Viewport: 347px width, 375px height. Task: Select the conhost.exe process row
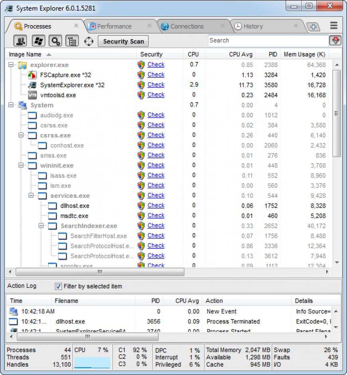(167, 145)
